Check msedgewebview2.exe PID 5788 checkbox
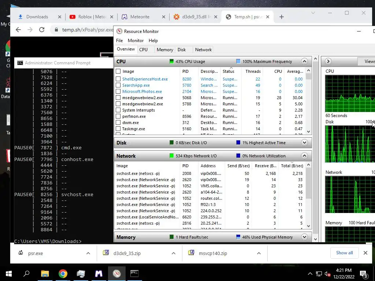The height and width of the screenshot is (281, 375). [118, 104]
